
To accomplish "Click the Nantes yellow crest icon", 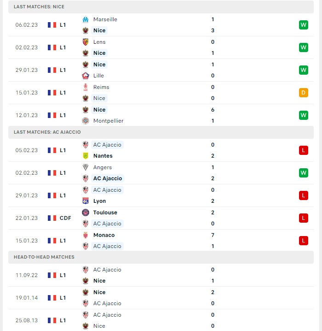I will [x=85, y=156].
